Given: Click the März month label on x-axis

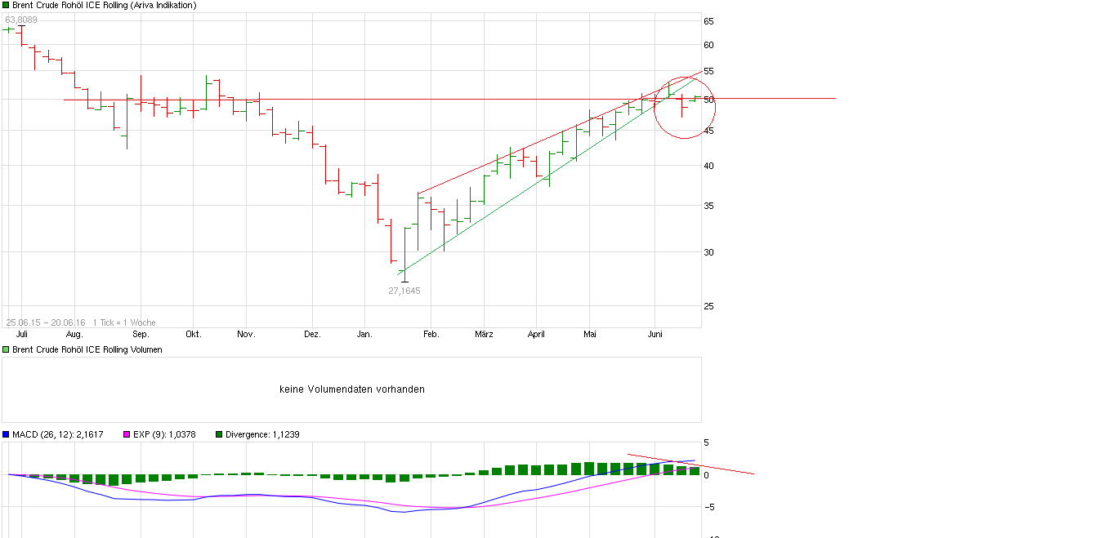Looking at the screenshot, I should (x=484, y=334).
